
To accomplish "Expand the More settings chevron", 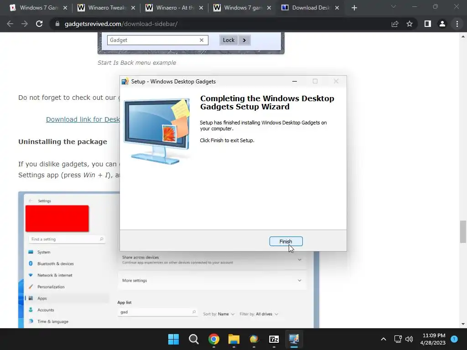I will (x=299, y=280).
